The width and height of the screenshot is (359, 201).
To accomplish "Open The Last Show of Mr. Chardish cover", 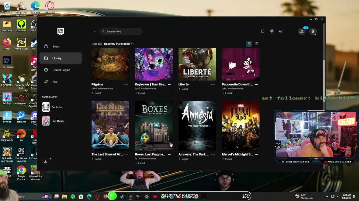I will (x=110, y=126).
